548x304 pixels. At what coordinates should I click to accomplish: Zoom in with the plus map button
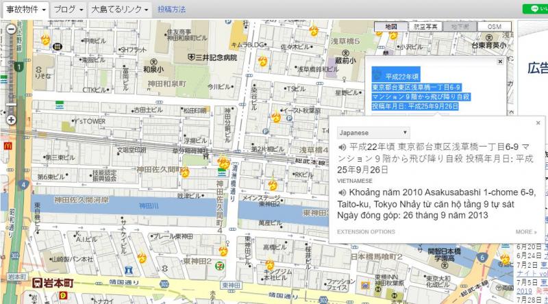[x=12, y=120]
